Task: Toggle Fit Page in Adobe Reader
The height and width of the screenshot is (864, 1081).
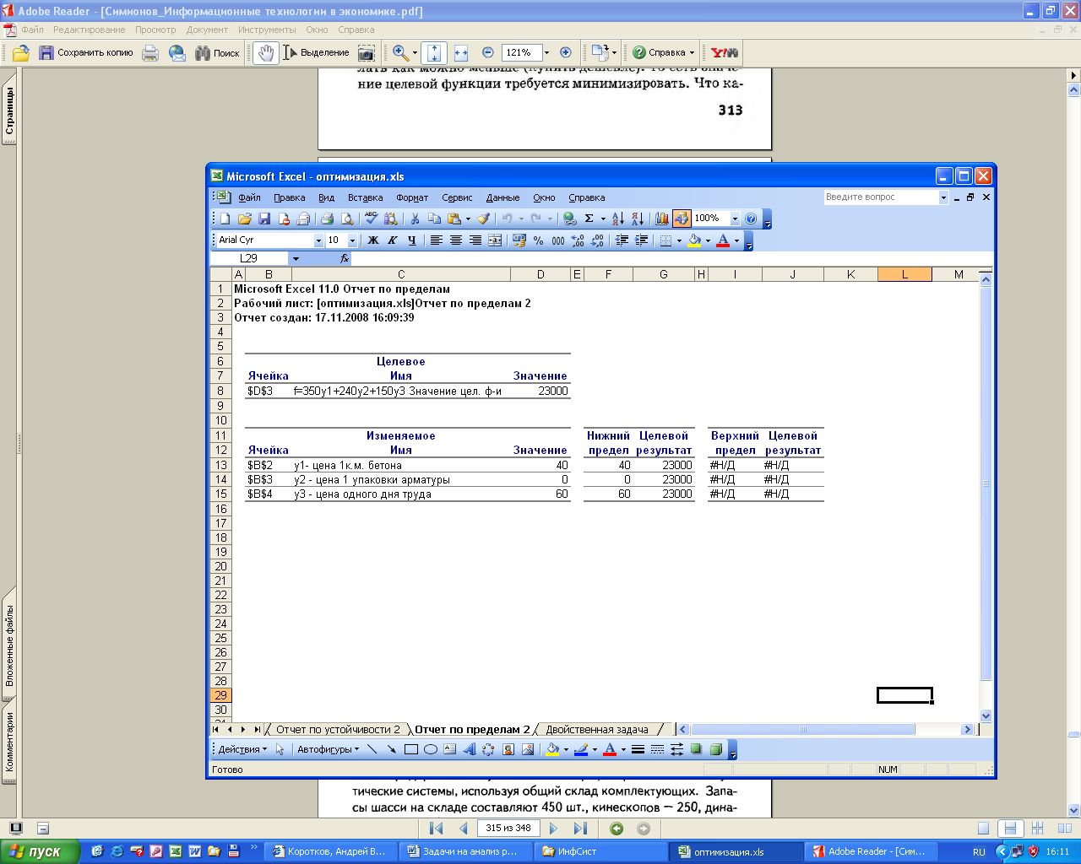Action: pyautogui.click(x=434, y=53)
